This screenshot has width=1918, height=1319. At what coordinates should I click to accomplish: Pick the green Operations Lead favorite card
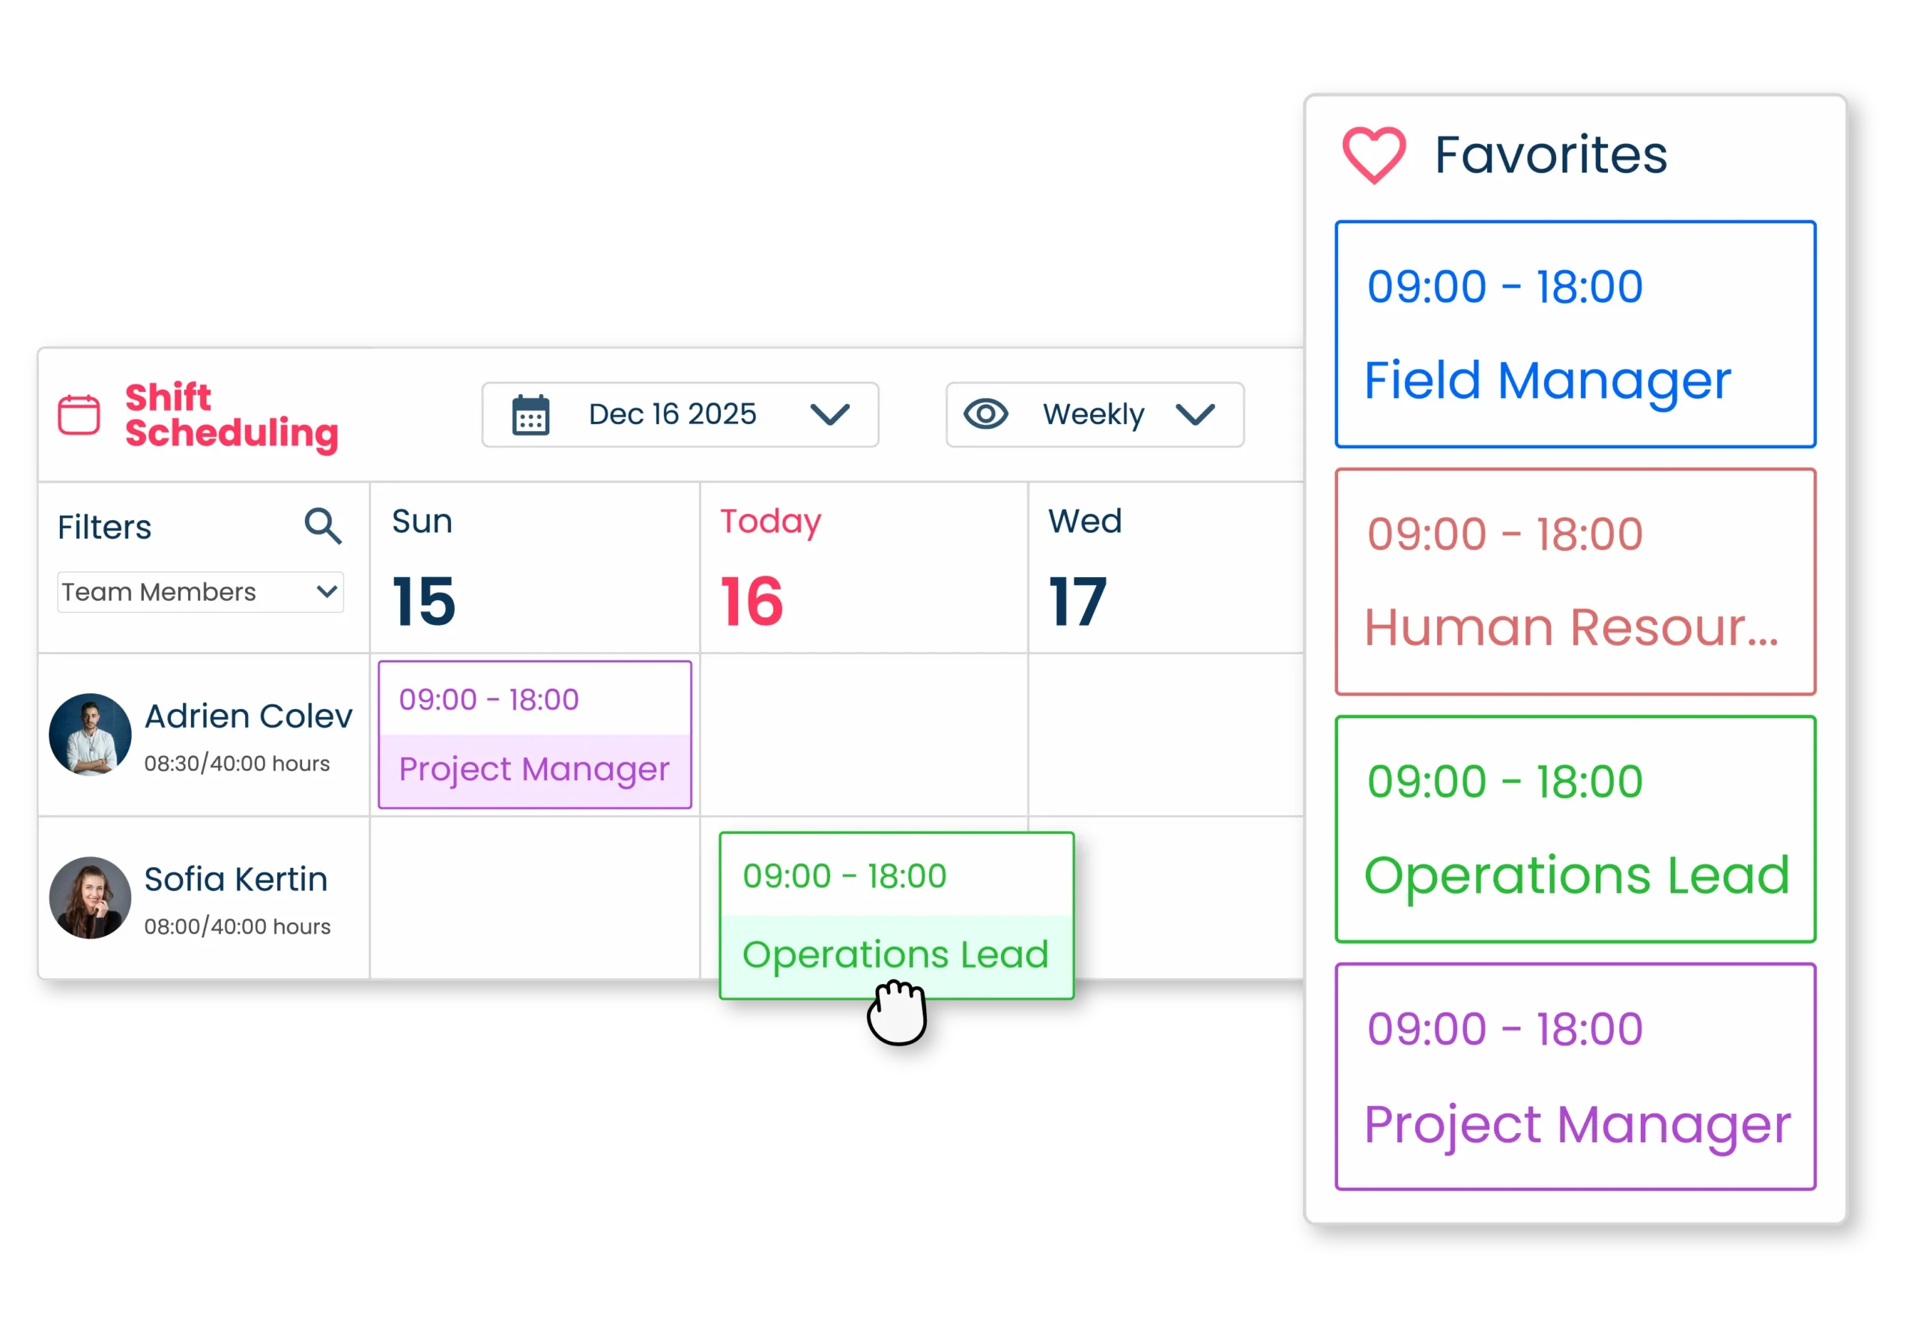point(1574,829)
